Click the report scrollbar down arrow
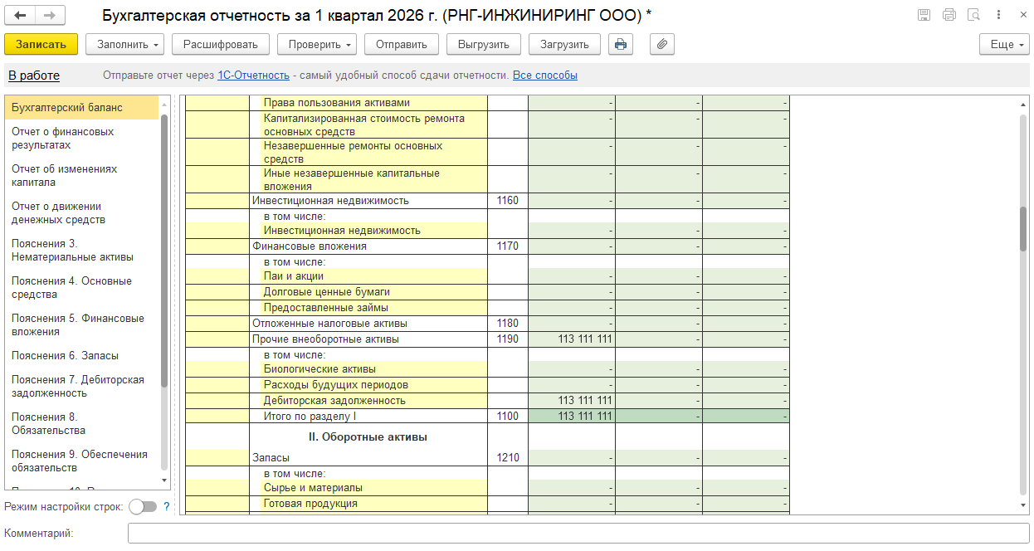 point(1023,505)
